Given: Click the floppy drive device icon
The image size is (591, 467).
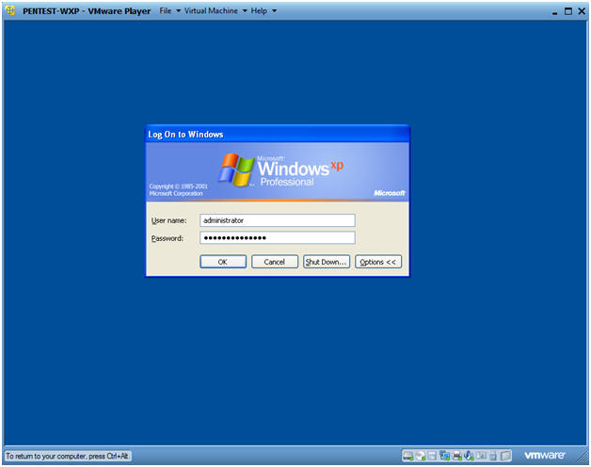Looking at the screenshot, I should click(432, 456).
